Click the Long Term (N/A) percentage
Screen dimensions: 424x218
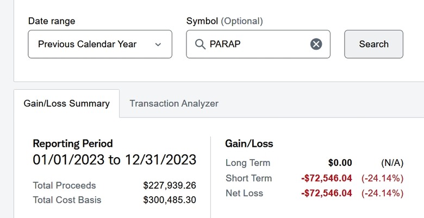tap(392, 163)
